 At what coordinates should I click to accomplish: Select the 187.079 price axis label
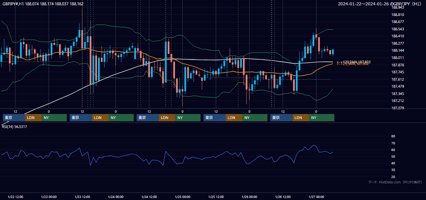point(398,108)
